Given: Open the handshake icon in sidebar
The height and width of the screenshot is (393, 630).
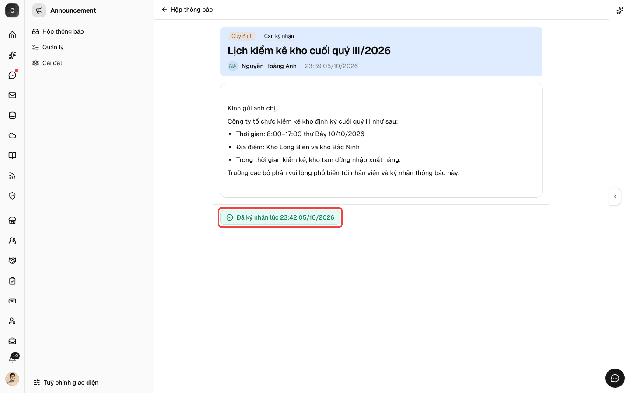Looking at the screenshot, I should click(12, 261).
